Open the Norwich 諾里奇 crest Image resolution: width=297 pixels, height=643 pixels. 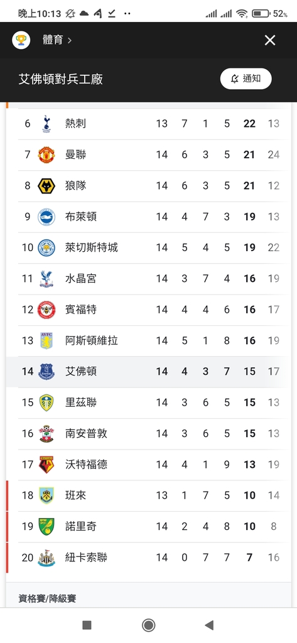pyautogui.click(x=46, y=526)
